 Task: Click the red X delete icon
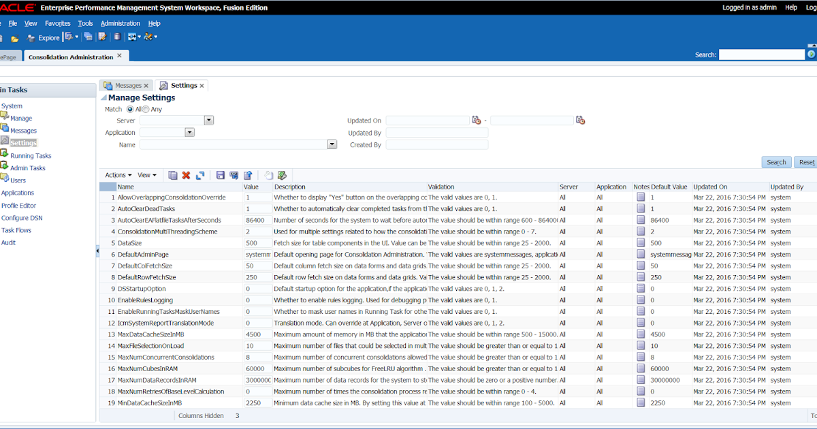185,175
